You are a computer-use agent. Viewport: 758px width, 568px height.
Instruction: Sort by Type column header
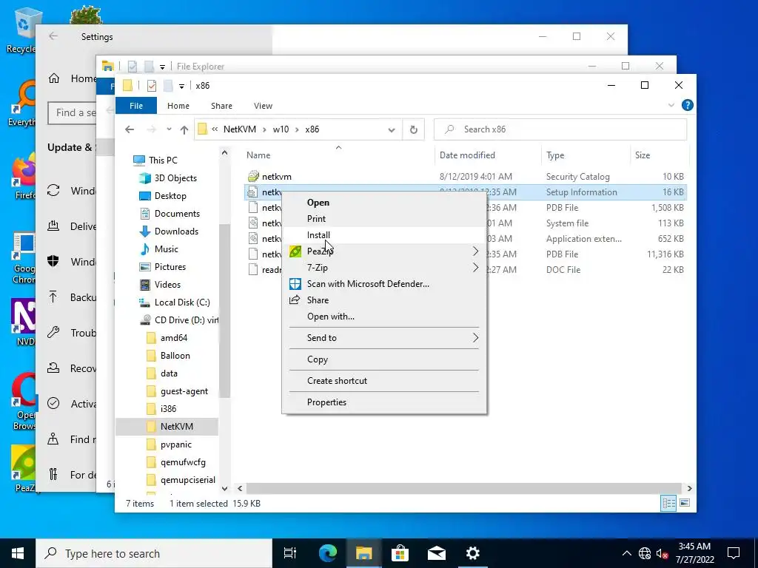click(555, 155)
